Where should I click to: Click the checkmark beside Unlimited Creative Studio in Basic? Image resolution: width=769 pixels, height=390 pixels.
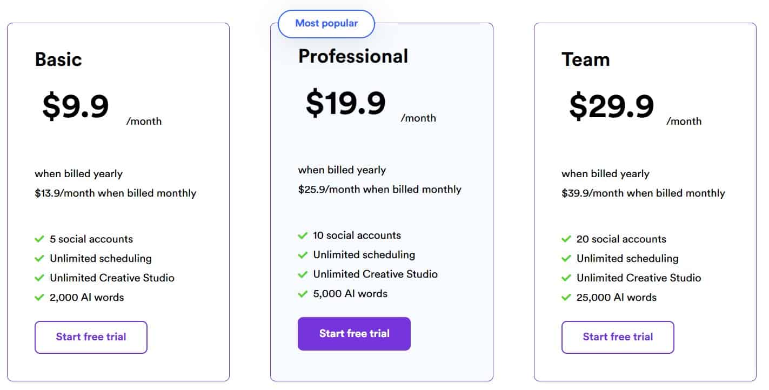38,277
